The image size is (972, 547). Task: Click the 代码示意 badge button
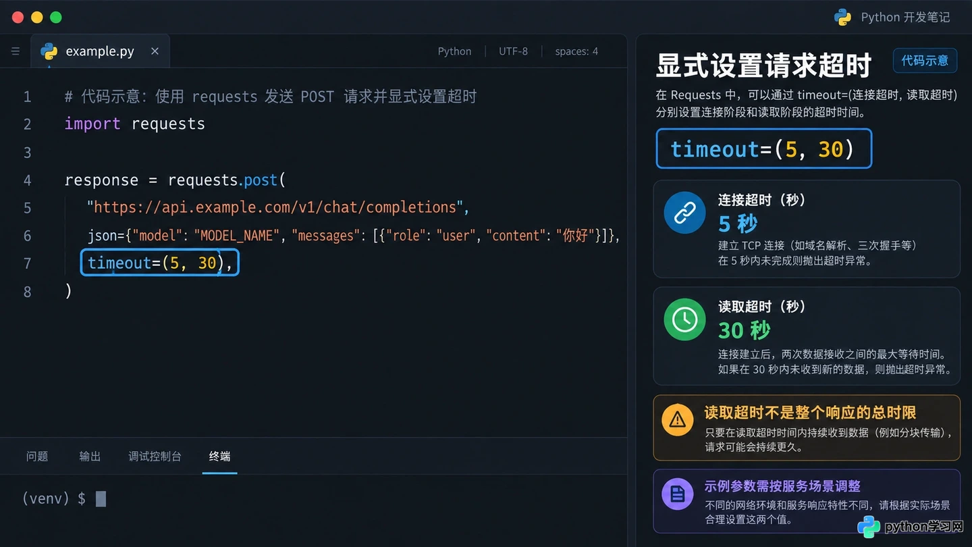[925, 61]
